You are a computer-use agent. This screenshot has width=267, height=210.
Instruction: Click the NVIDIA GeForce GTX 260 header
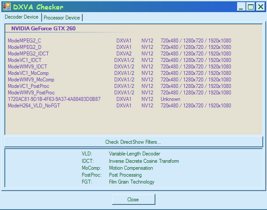click(43, 28)
